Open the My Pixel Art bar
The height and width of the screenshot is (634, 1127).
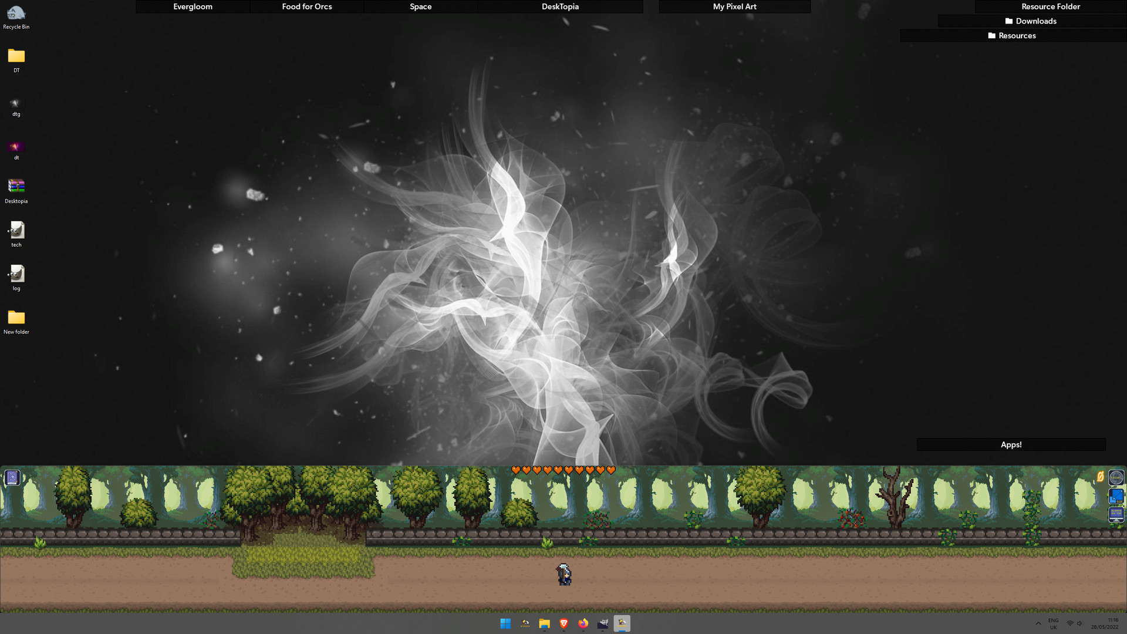[734, 6]
